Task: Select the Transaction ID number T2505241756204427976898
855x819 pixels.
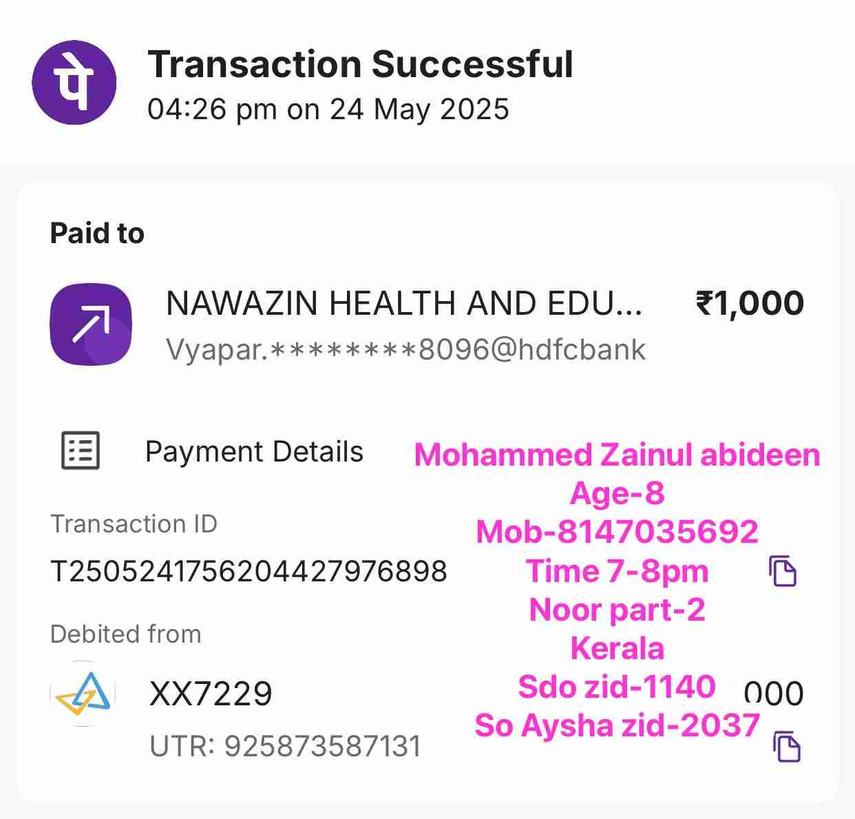Action: (249, 571)
